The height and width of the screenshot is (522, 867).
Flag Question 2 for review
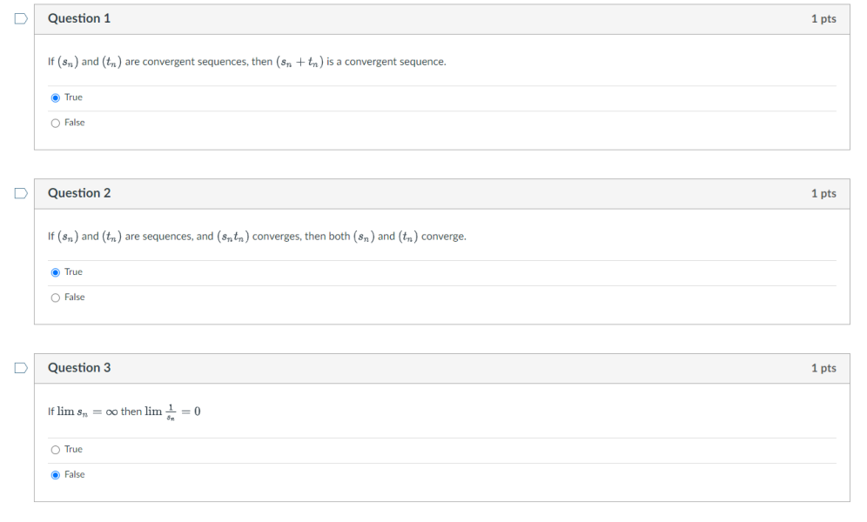(x=19, y=191)
